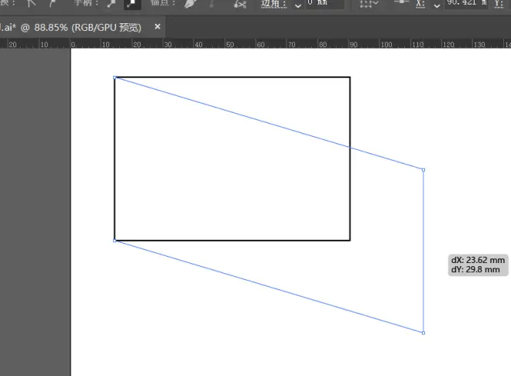The height and width of the screenshot is (376, 511).
Task: Select convert anchor to corner icon
Action: (31, 4)
